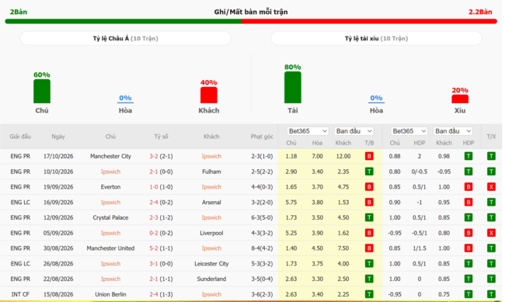The height and width of the screenshot is (302, 505).
Task: Click the INT CF league cell
Action: pyautogui.click(x=20, y=294)
